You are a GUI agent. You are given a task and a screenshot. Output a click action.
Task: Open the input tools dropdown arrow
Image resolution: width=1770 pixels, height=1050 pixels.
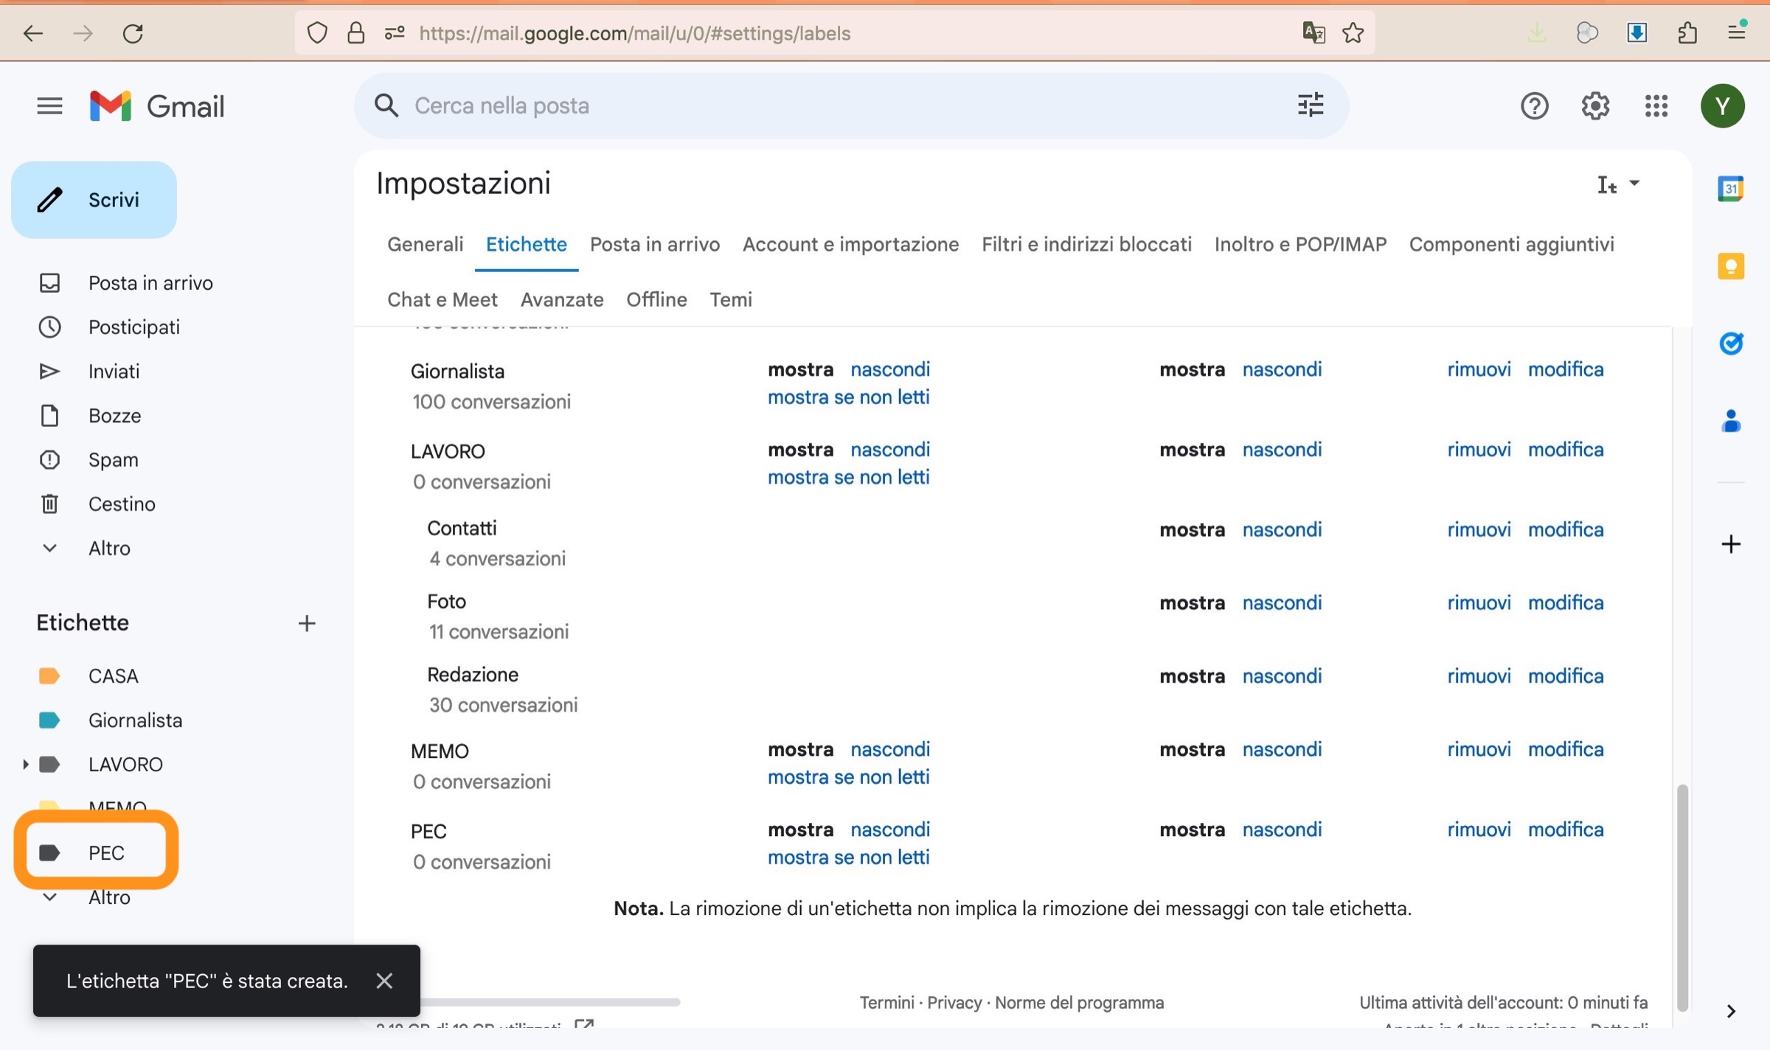coord(1634,184)
